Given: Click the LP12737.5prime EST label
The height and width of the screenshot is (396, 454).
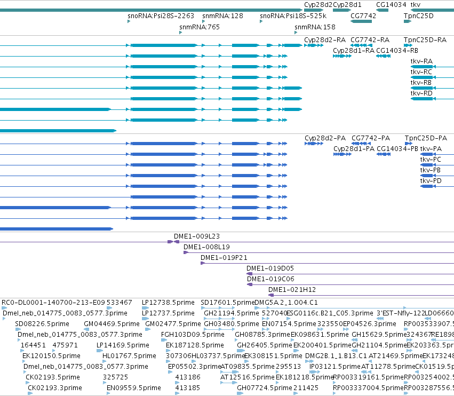Looking at the screenshot, I should [x=168, y=313].
